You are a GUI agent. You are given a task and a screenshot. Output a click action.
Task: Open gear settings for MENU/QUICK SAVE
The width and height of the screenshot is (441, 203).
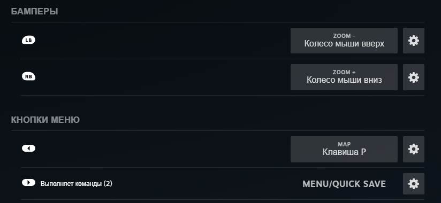(413, 184)
